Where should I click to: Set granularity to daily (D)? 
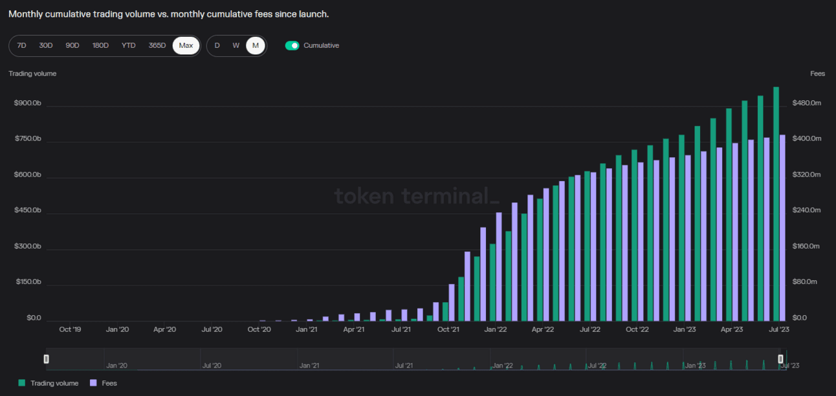(217, 45)
